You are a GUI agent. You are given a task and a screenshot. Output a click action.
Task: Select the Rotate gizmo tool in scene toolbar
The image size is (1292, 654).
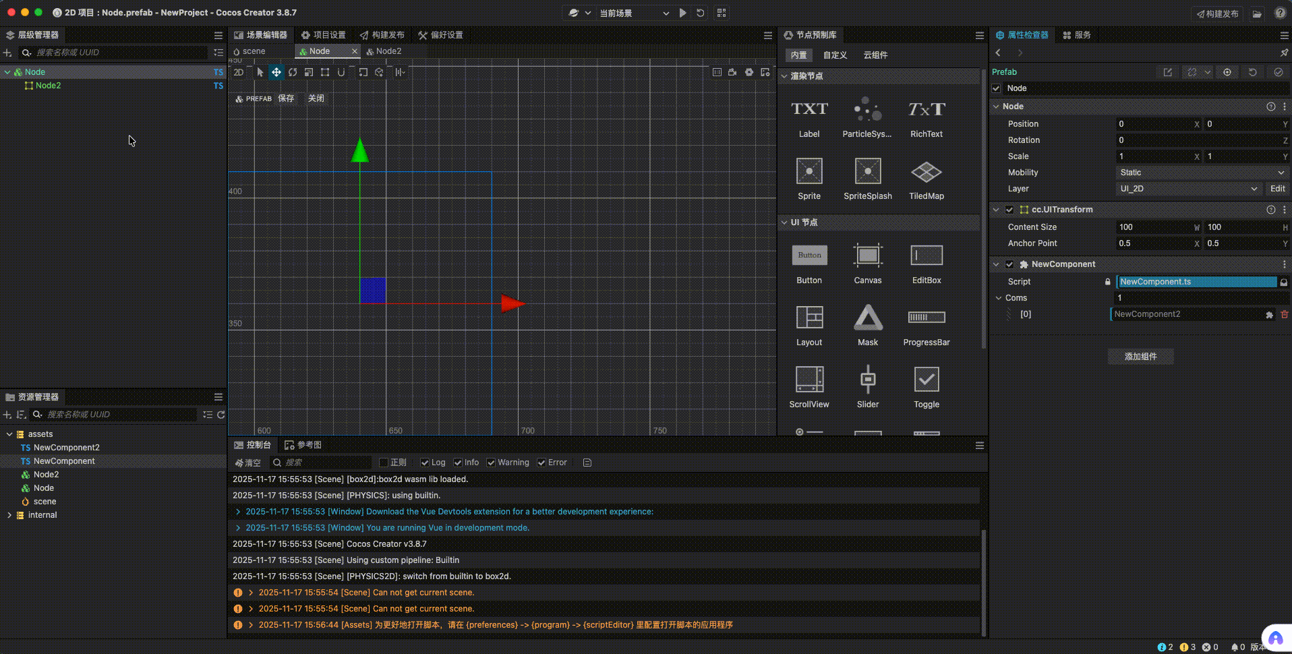(293, 72)
